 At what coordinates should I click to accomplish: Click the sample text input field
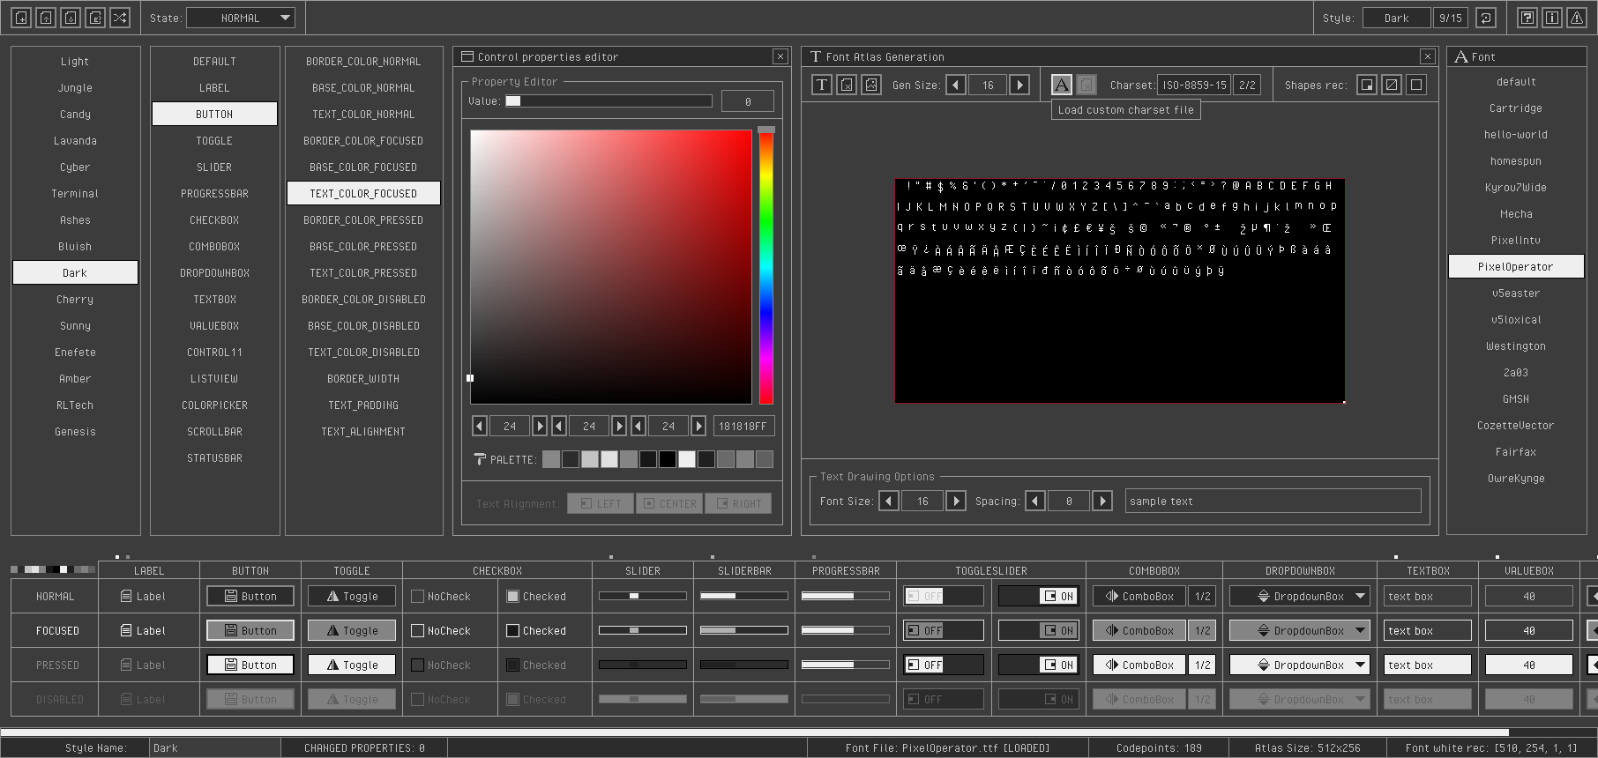click(1273, 502)
